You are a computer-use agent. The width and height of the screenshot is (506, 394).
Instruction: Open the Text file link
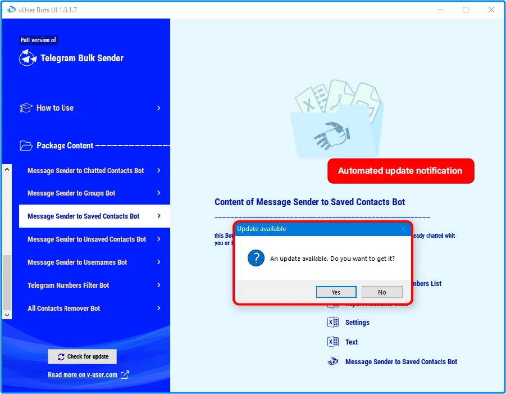352,342
